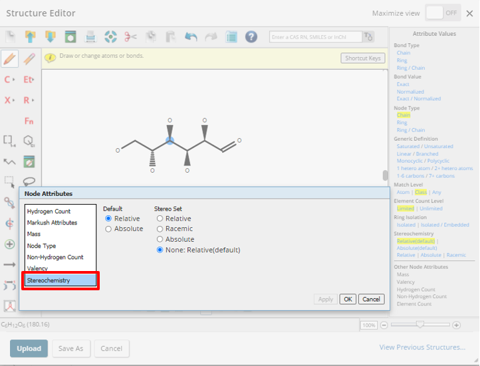Cut selection with the scissors icon
Viewport: 480px width, 366px height.
tap(130, 37)
